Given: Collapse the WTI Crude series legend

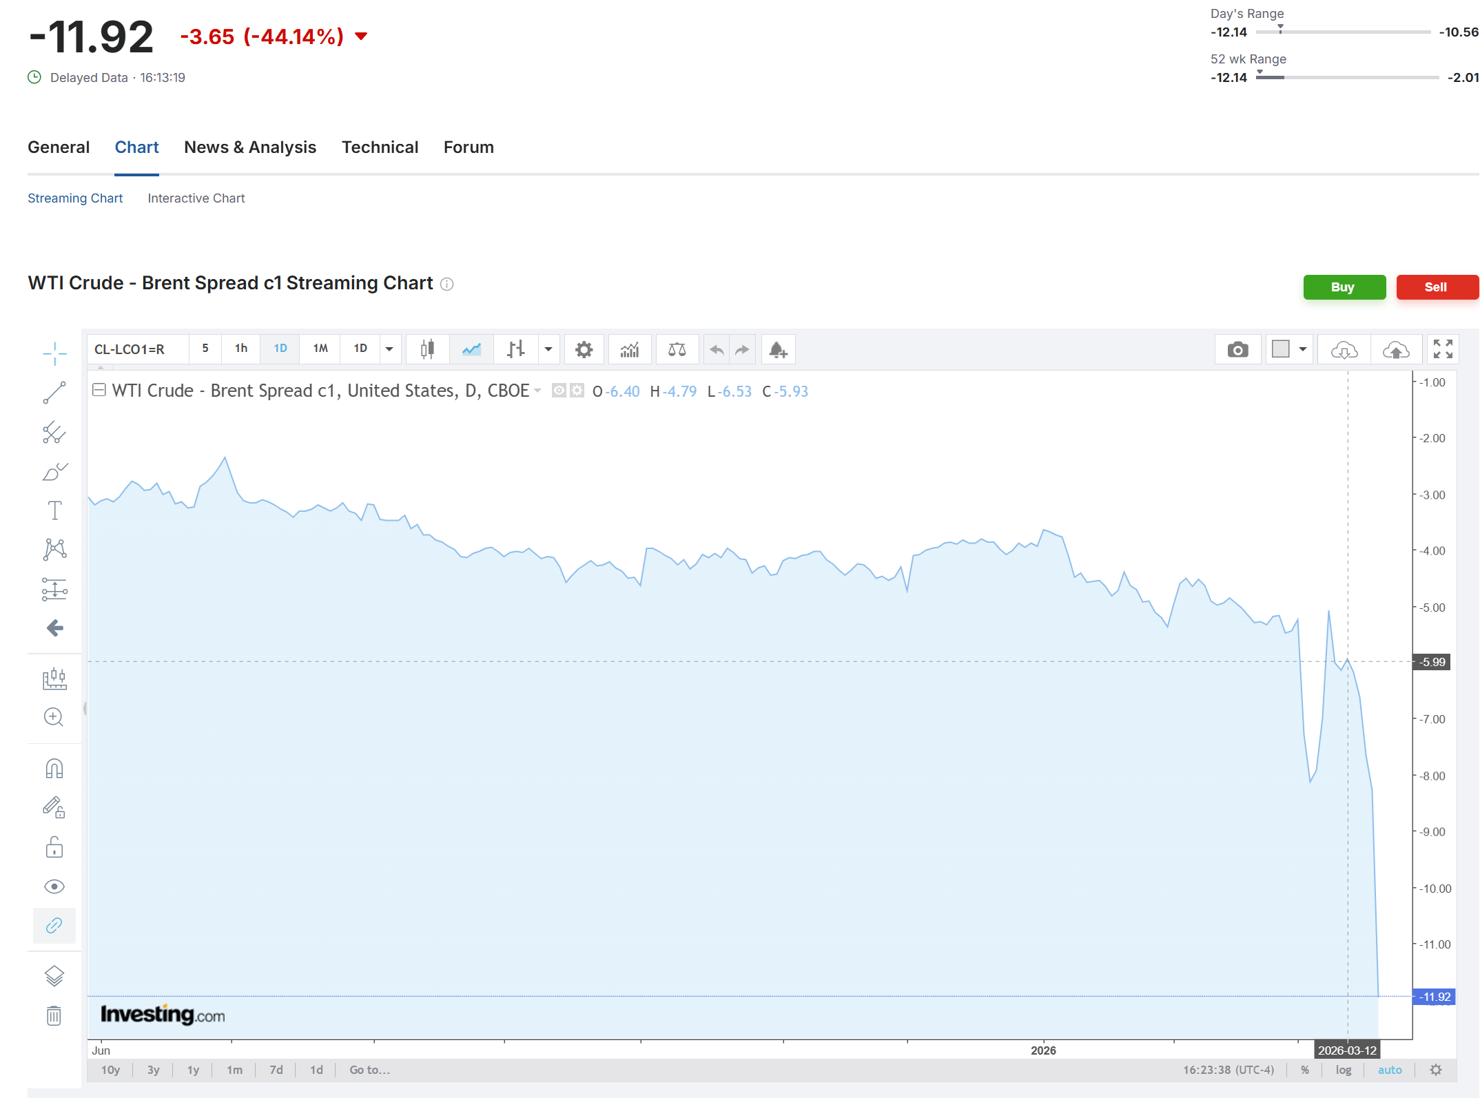Looking at the screenshot, I should (x=99, y=390).
